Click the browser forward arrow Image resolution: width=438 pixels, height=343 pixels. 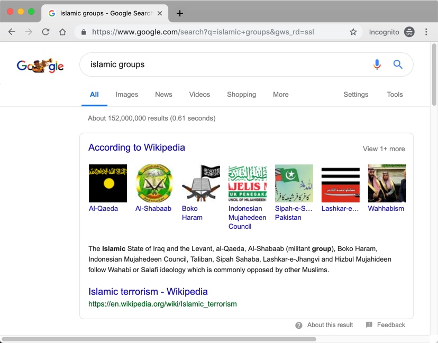click(x=29, y=32)
